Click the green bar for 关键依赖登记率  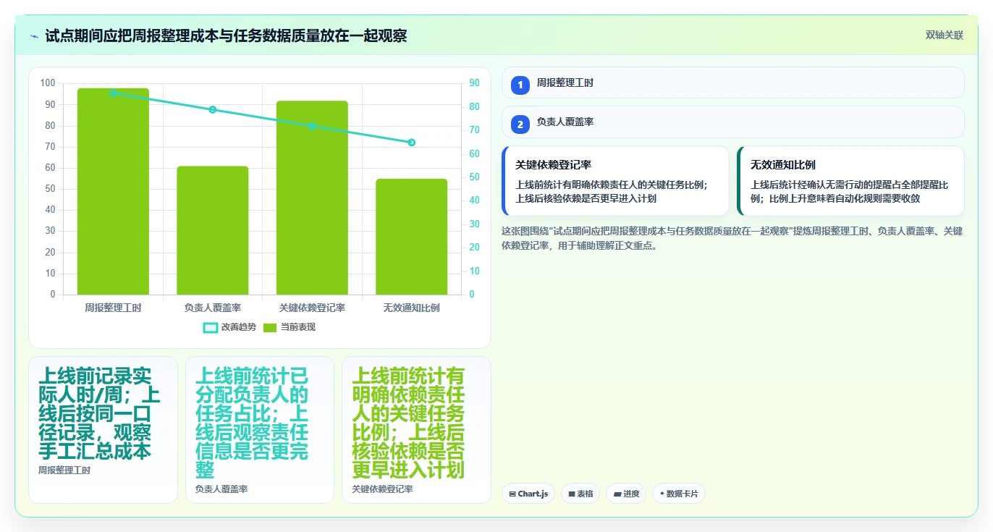tap(312, 198)
